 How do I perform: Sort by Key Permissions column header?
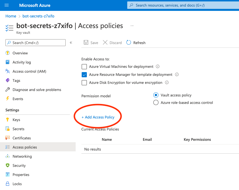197,139
